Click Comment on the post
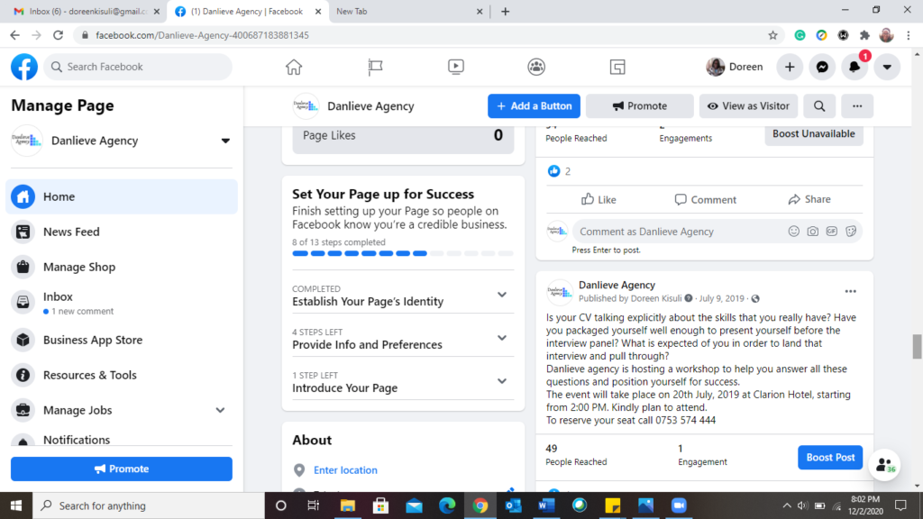Screen dimensions: 923x519 point(705,199)
